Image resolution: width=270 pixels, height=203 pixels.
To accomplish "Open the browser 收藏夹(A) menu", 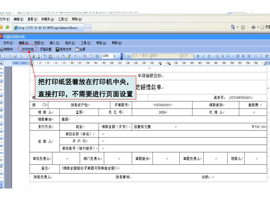I will [x=48, y=19].
